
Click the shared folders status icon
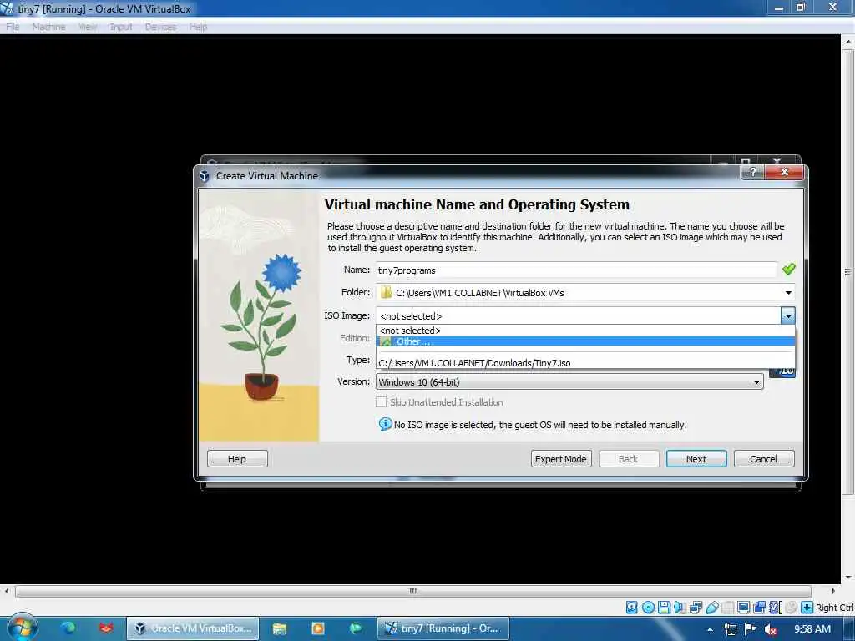coord(727,608)
